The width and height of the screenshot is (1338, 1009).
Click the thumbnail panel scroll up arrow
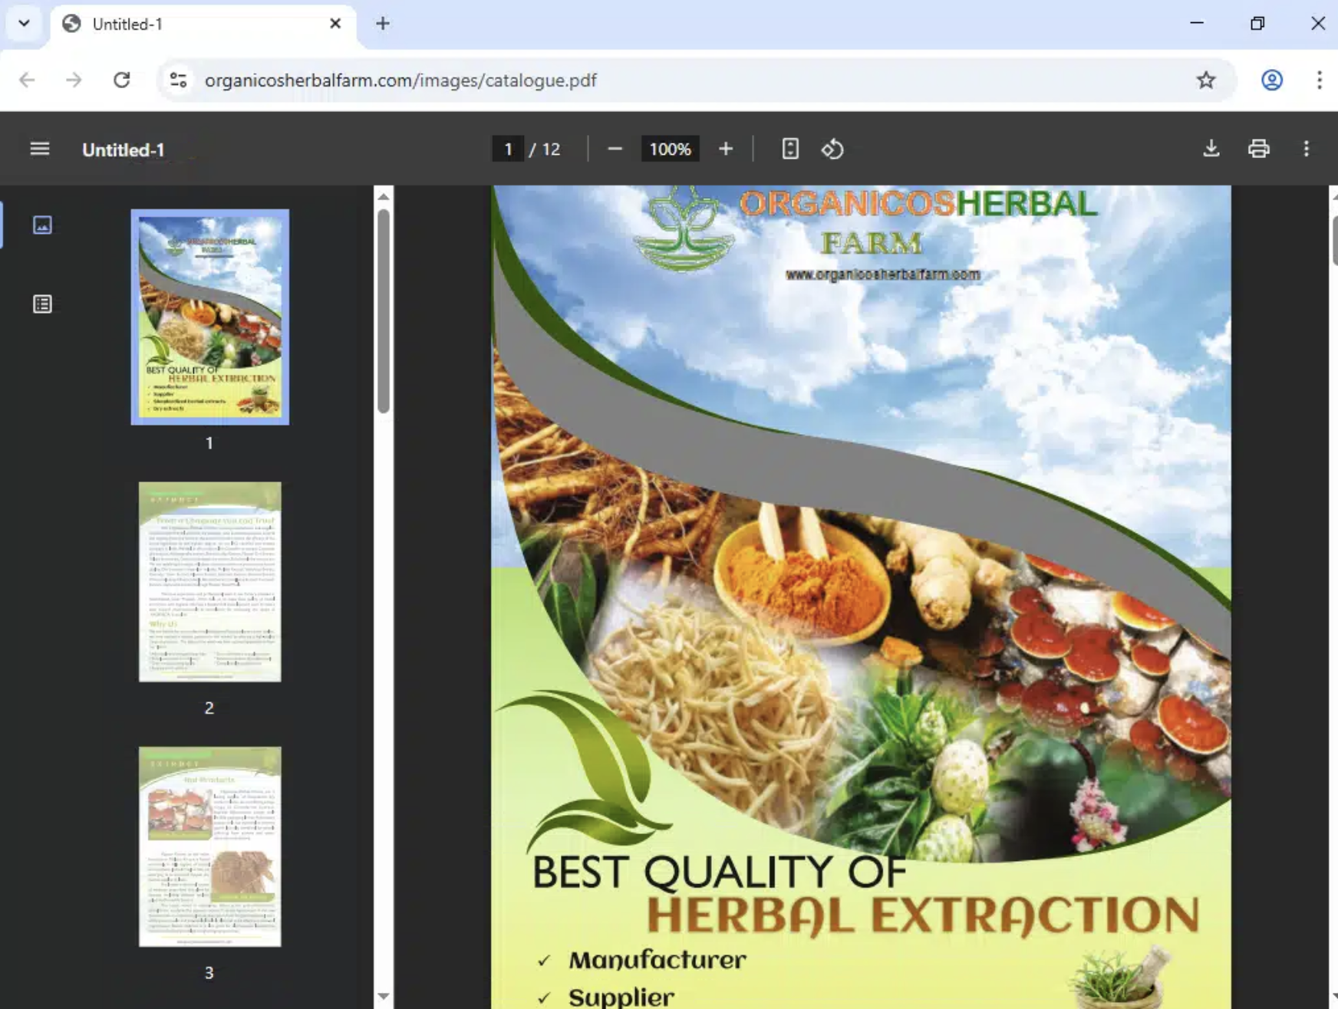click(384, 197)
